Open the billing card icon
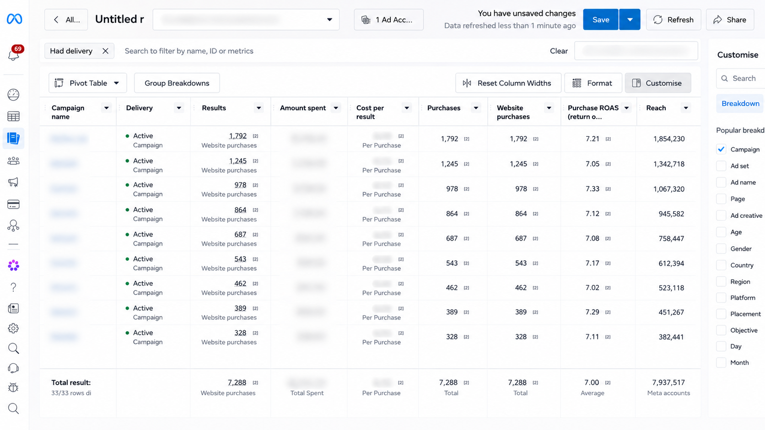Viewport: 765px width, 430px height. [x=13, y=204]
